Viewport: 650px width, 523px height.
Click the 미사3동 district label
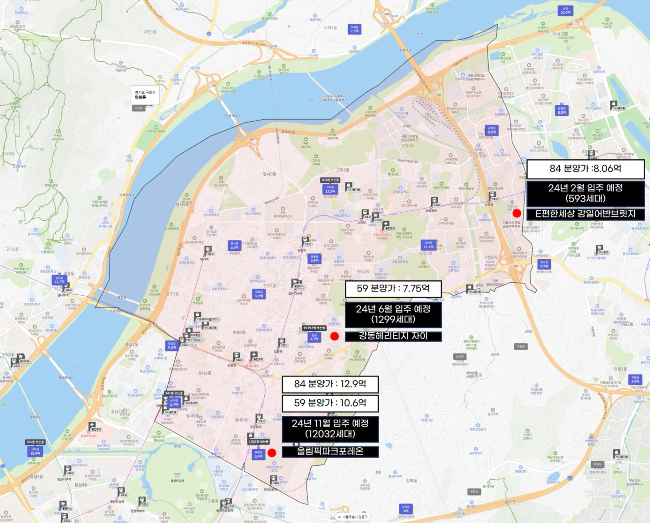(x=573, y=255)
